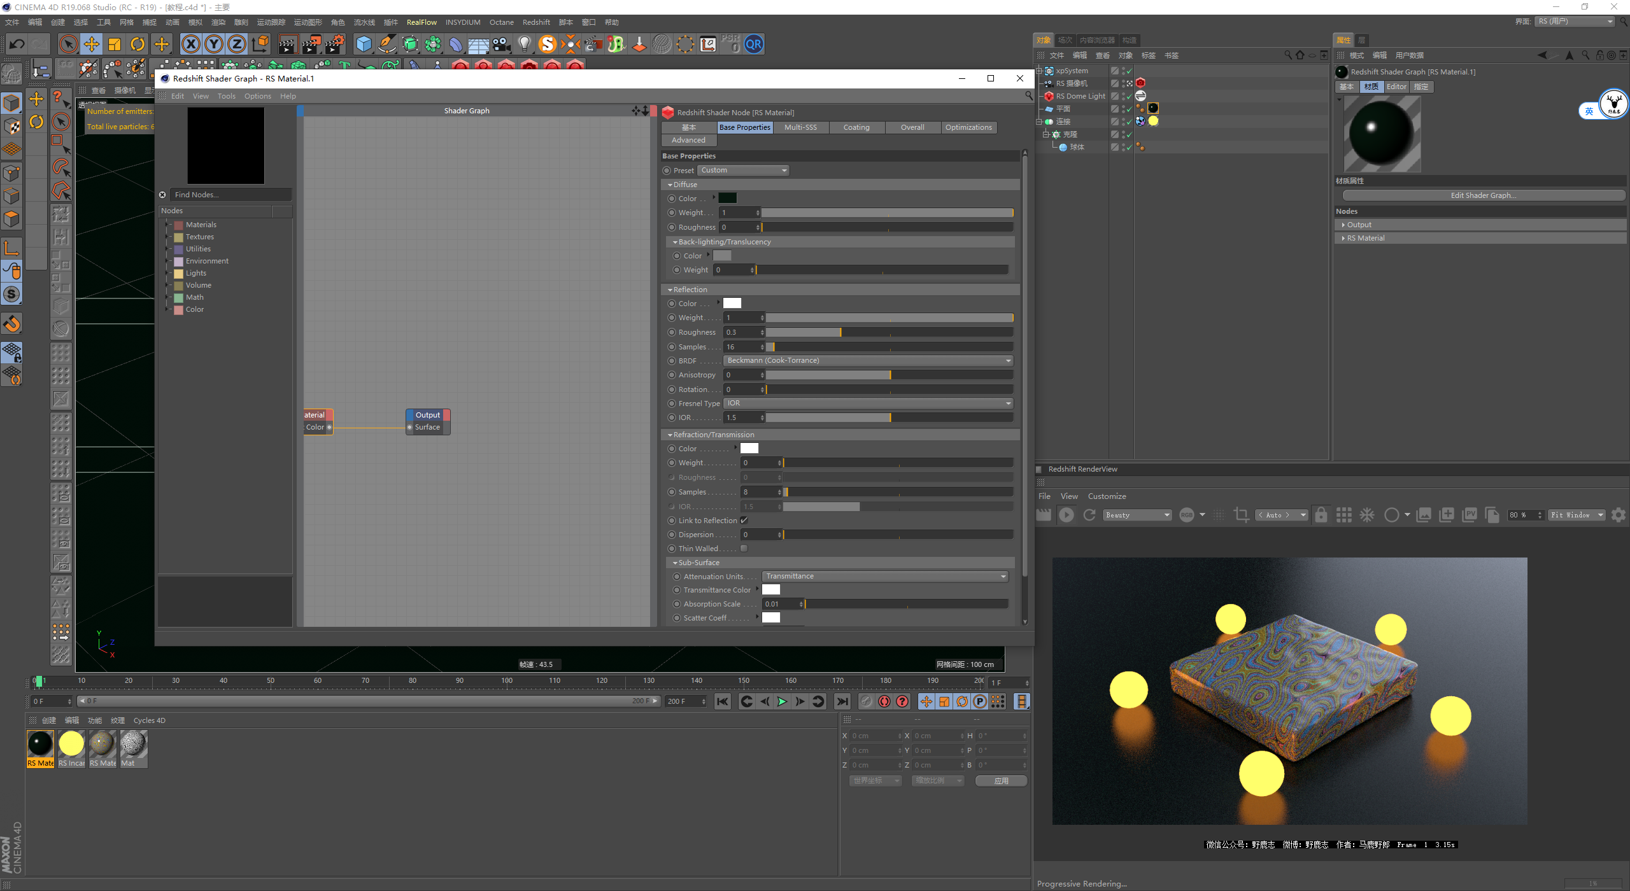
Task: Click the Rotate tool icon
Action: [x=138, y=44]
